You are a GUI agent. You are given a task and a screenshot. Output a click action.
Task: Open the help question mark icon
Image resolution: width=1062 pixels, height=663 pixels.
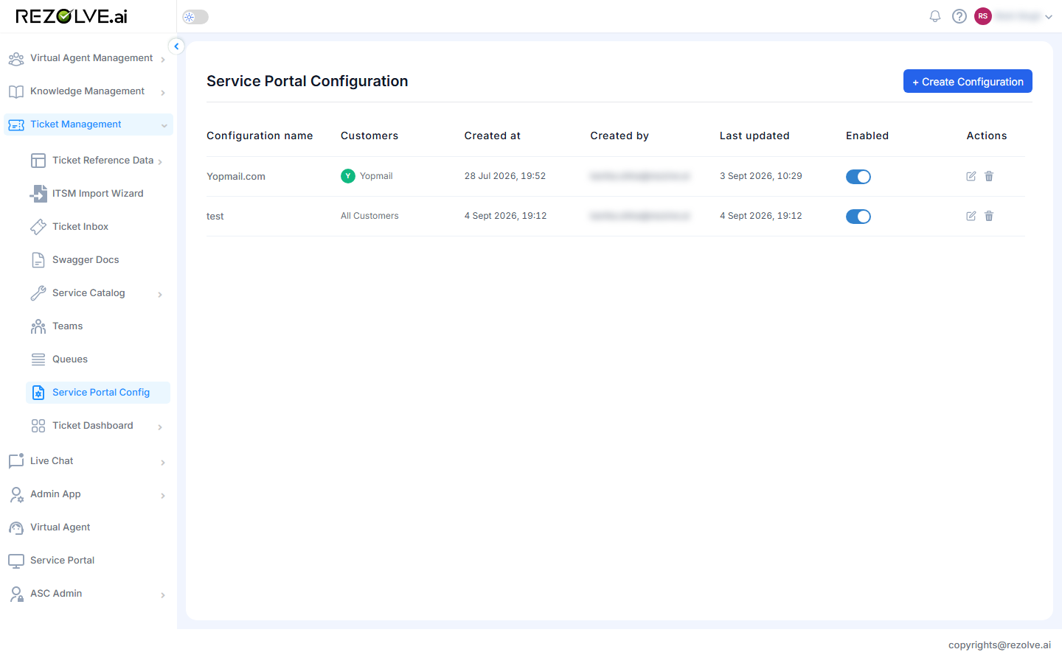tap(959, 16)
